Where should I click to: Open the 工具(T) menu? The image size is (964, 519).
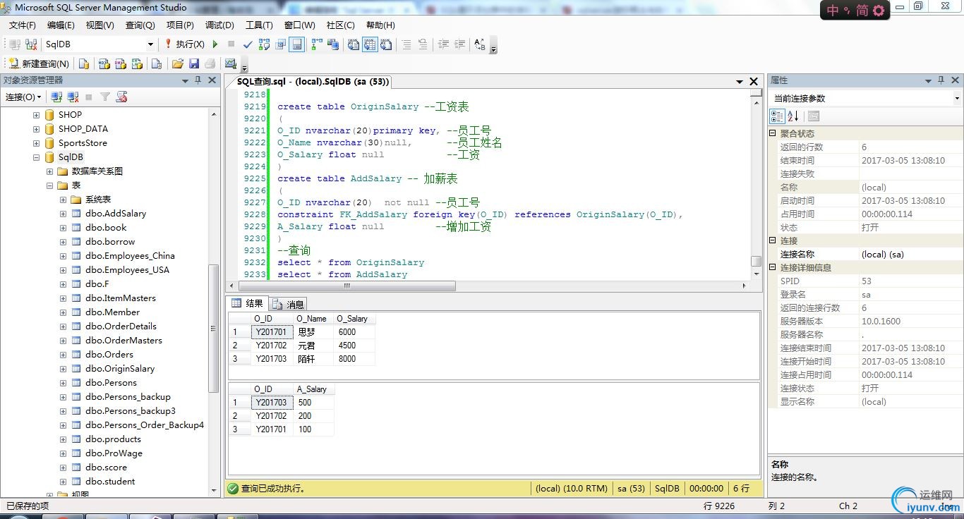pyautogui.click(x=259, y=25)
